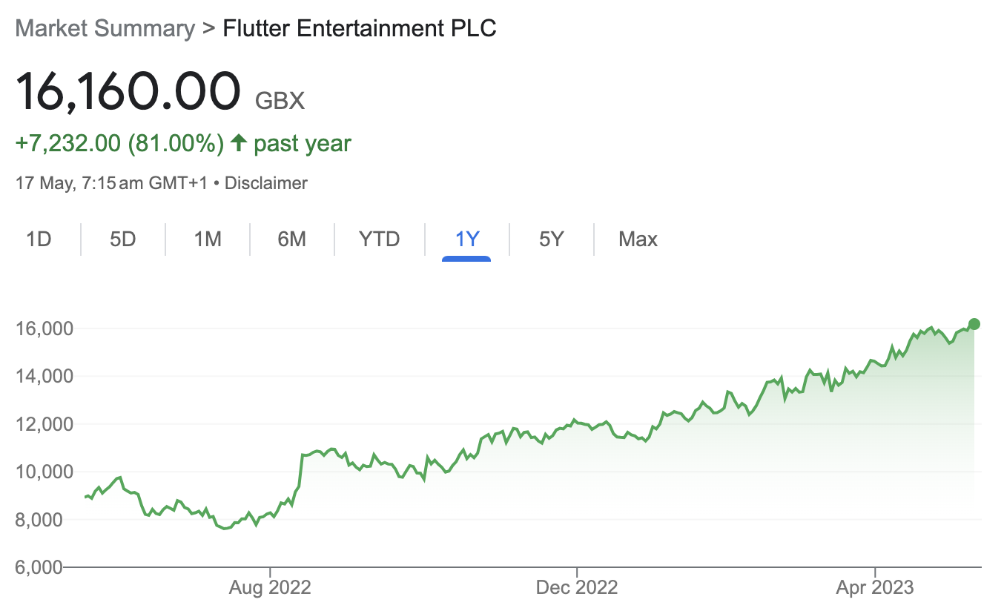
Task: Open the Market Summary breadcrumb link
Action: click(x=105, y=29)
